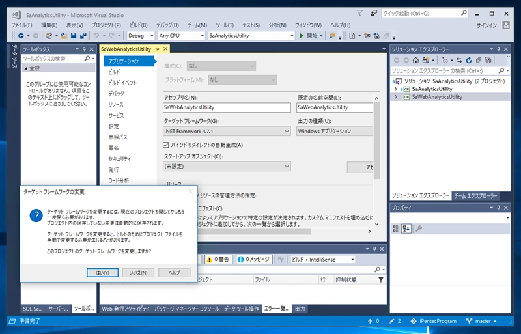Viewport: 521px width, 334px height.
Task: Open the ファイル(F) menu
Action: click(x=22, y=25)
